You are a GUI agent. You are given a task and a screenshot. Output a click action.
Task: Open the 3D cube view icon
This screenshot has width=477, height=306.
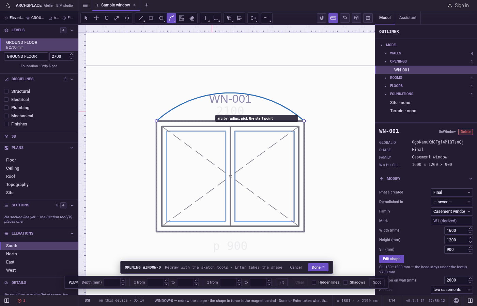click(356, 18)
